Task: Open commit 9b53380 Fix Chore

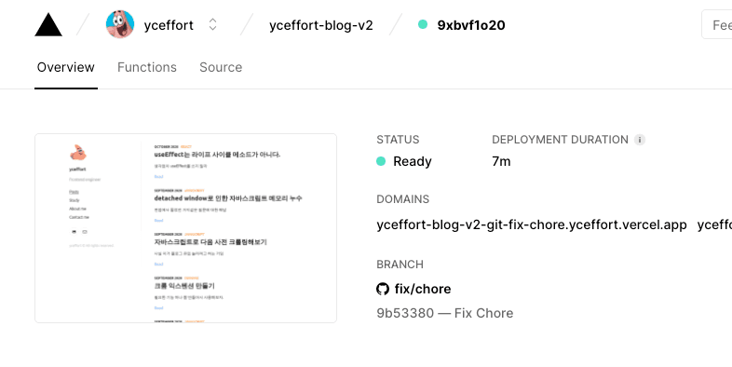Action: pyautogui.click(x=445, y=313)
